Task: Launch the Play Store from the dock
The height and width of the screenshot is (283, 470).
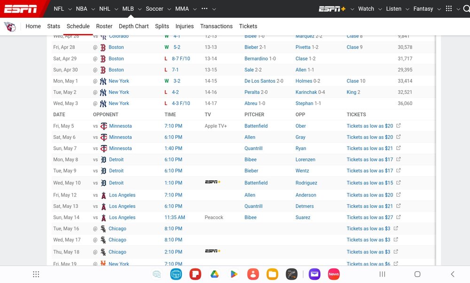Action: pyautogui.click(x=234, y=274)
